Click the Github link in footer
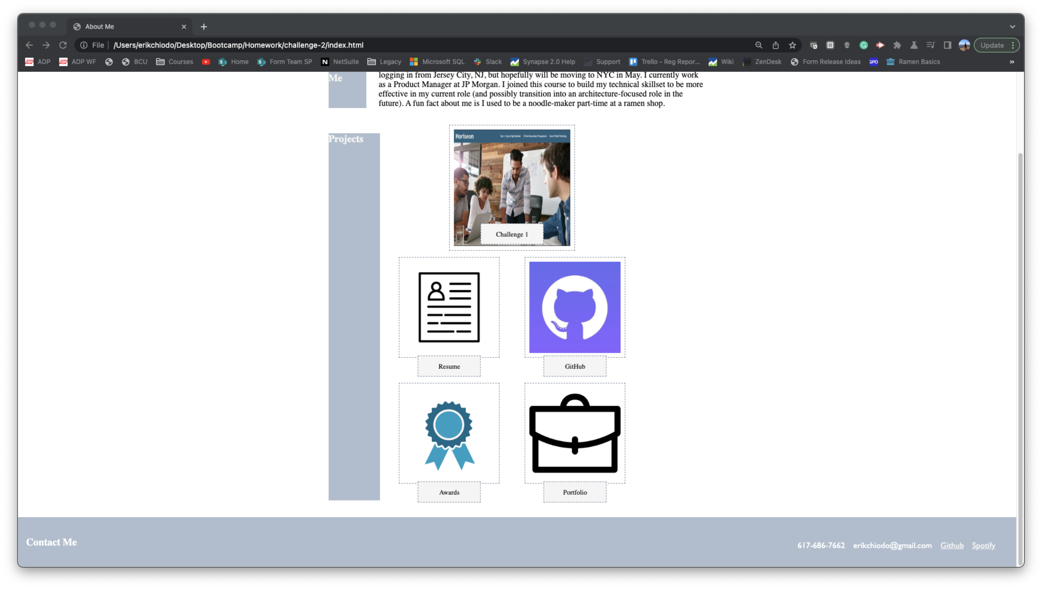Screen dimensions: 1042x589 (x=952, y=545)
